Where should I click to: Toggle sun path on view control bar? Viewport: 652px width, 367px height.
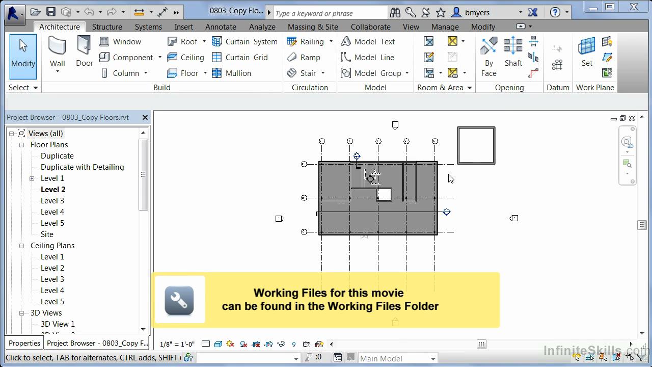click(x=231, y=344)
